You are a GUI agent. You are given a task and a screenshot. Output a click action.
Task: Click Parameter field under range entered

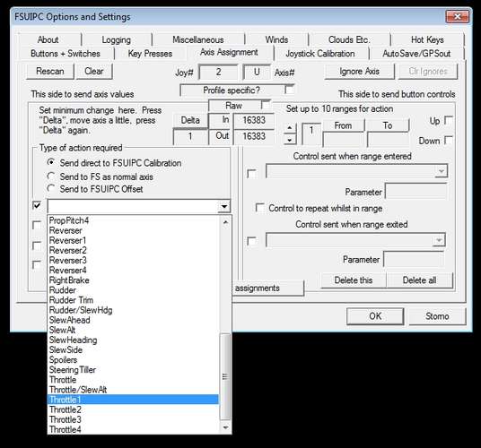point(415,192)
